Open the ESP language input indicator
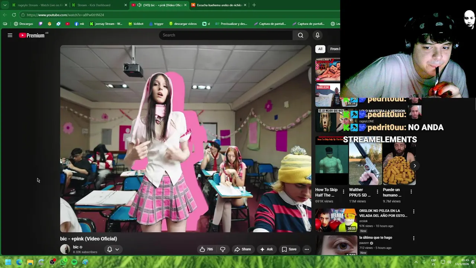The height and width of the screenshot is (268, 476). pyautogui.click(x=434, y=262)
